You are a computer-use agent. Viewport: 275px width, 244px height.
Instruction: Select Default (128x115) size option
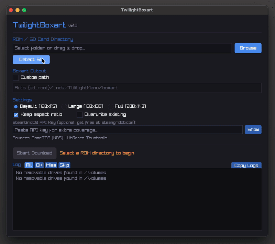click(16, 107)
